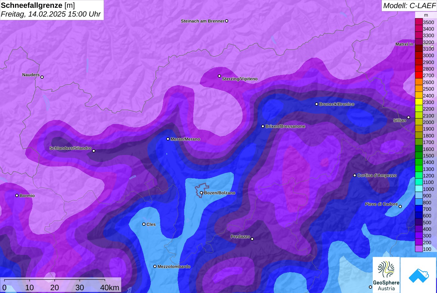Click the date Freitag, 14.02.2025 15:00 Uhr
The width and height of the screenshot is (437, 293).
[x=51, y=14]
